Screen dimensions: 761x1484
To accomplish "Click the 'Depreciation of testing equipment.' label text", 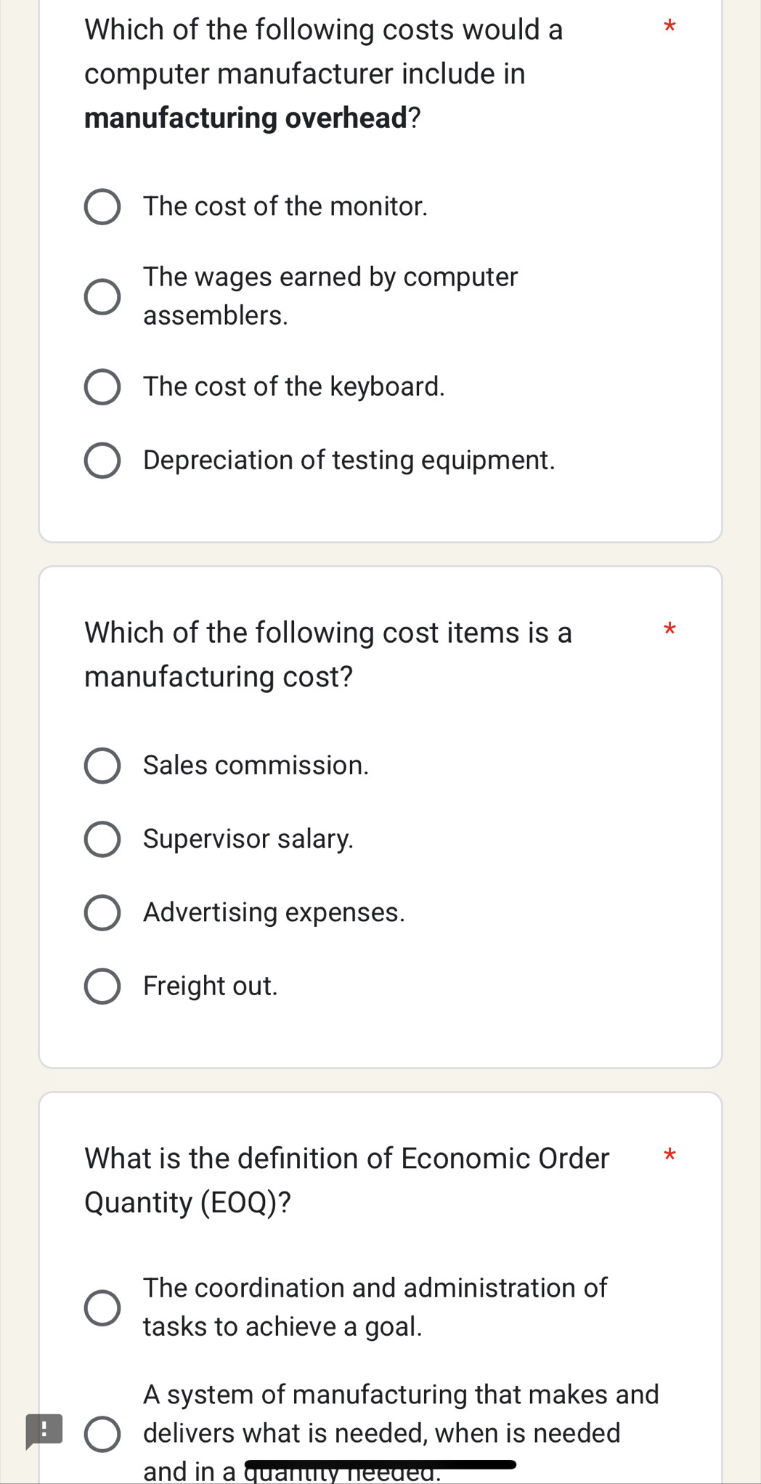I will click(x=349, y=461).
